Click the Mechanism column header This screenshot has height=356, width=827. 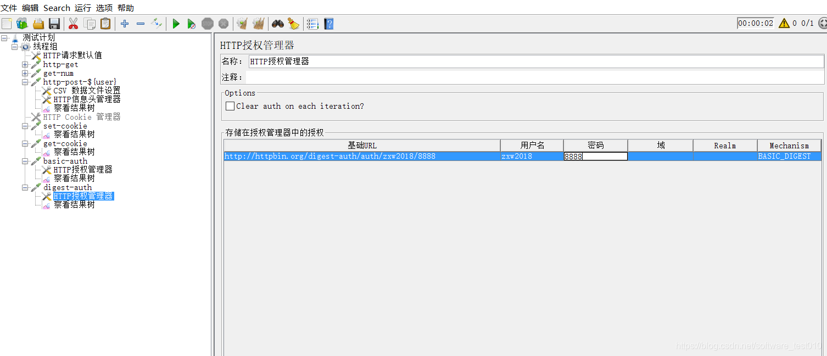coord(789,146)
